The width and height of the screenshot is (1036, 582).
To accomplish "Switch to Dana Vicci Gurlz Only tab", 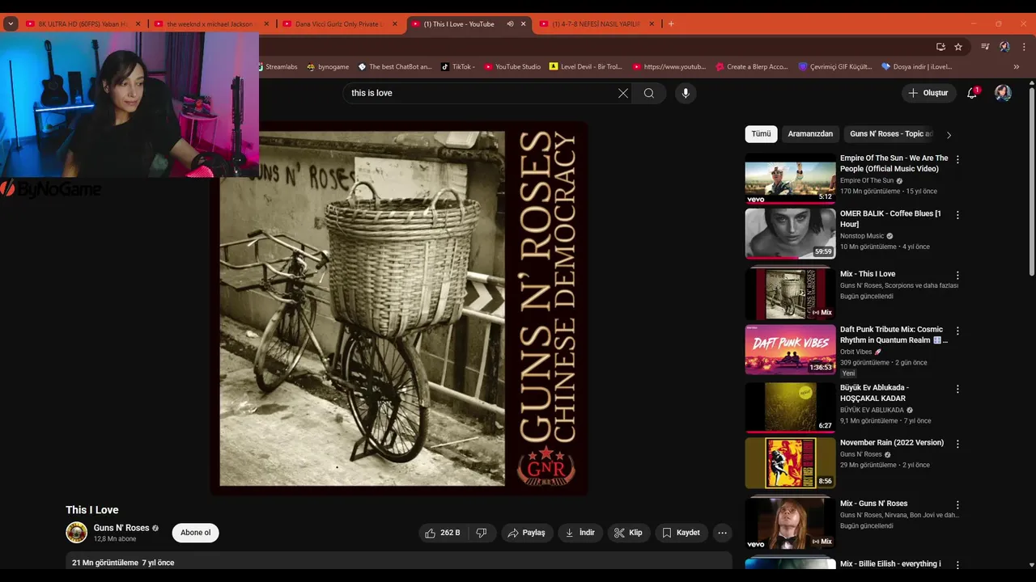I will [338, 23].
